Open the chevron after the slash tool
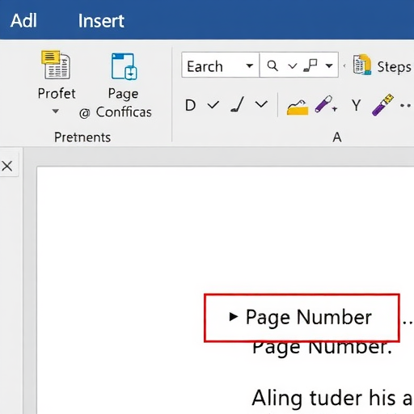The width and height of the screenshot is (414, 414). (261, 104)
